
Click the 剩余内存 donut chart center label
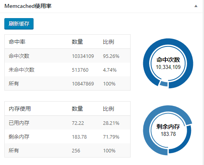(168, 130)
